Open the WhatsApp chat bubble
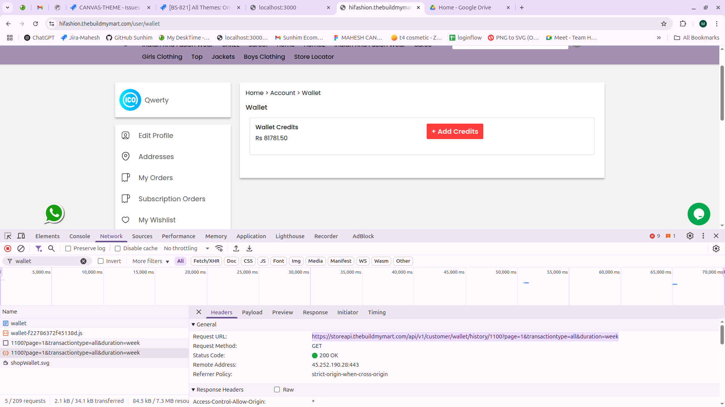The height and width of the screenshot is (407, 725). point(54,213)
